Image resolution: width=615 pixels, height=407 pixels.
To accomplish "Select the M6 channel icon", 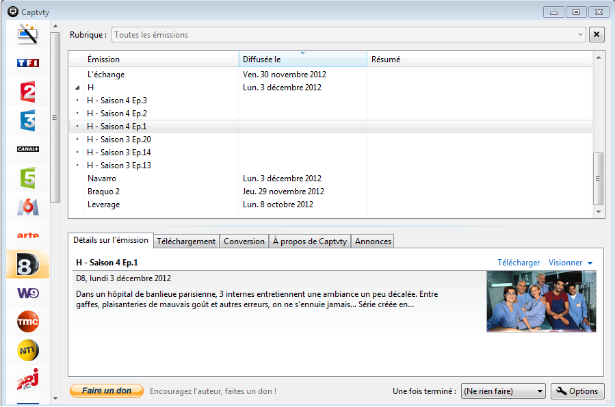I will pos(28,207).
